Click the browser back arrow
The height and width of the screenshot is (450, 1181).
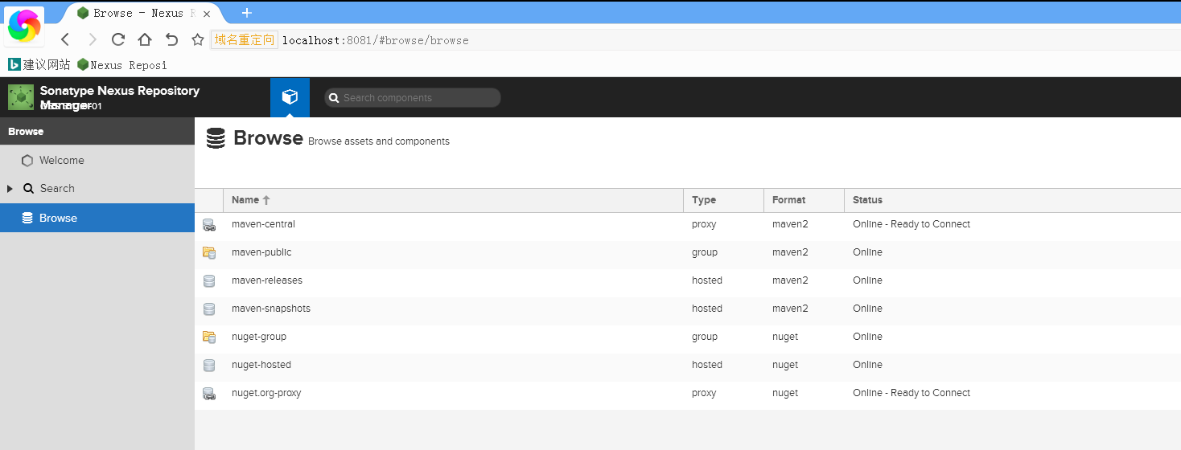pyautogui.click(x=65, y=39)
